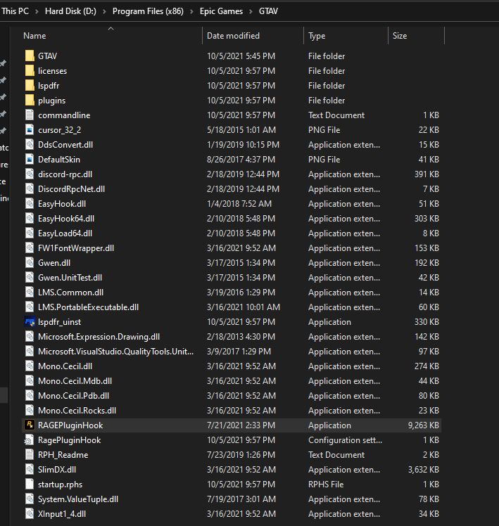Click the RagePluginHook configuration settings icon
Viewport: 499px width, 526px height.
coord(30,440)
